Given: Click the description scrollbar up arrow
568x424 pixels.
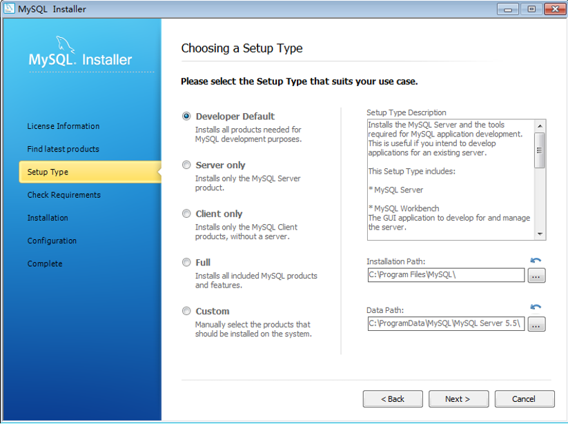Looking at the screenshot, I should 540,126.
